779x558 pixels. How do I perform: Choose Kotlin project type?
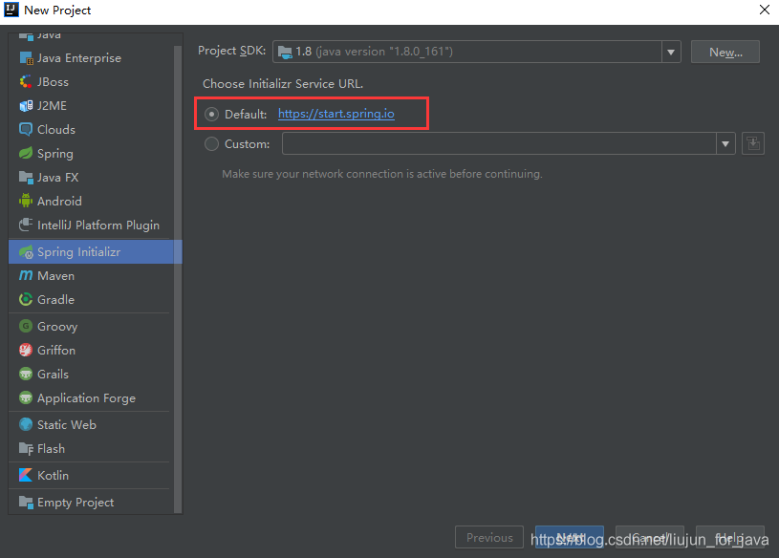coord(91,475)
